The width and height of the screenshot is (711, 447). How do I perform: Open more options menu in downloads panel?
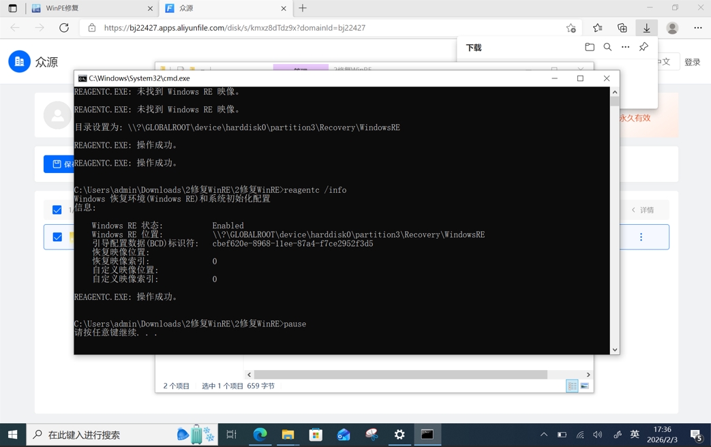[625, 47]
